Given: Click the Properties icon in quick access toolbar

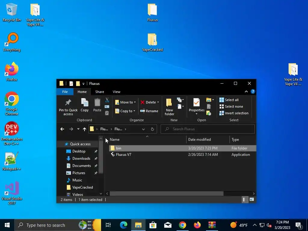Looking at the screenshot, I should 71,84.
